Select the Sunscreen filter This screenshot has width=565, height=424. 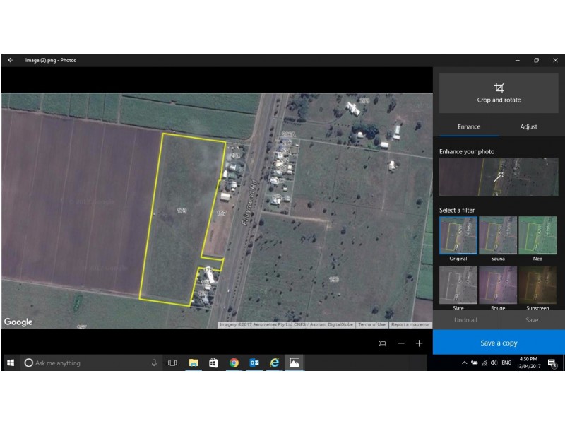[537, 287]
